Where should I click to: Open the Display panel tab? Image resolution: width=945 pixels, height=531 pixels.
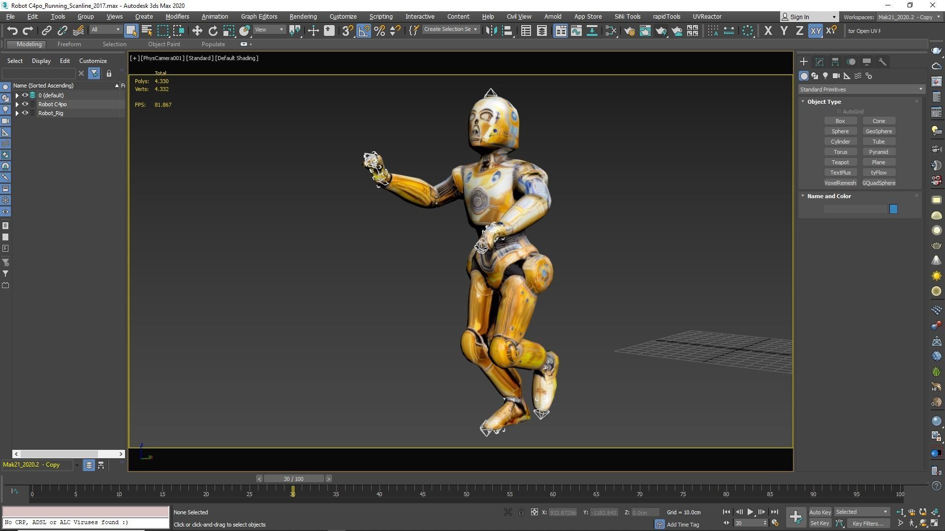coord(867,62)
